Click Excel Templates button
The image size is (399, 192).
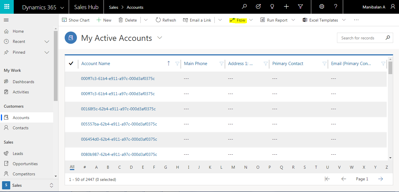tap(320, 20)
